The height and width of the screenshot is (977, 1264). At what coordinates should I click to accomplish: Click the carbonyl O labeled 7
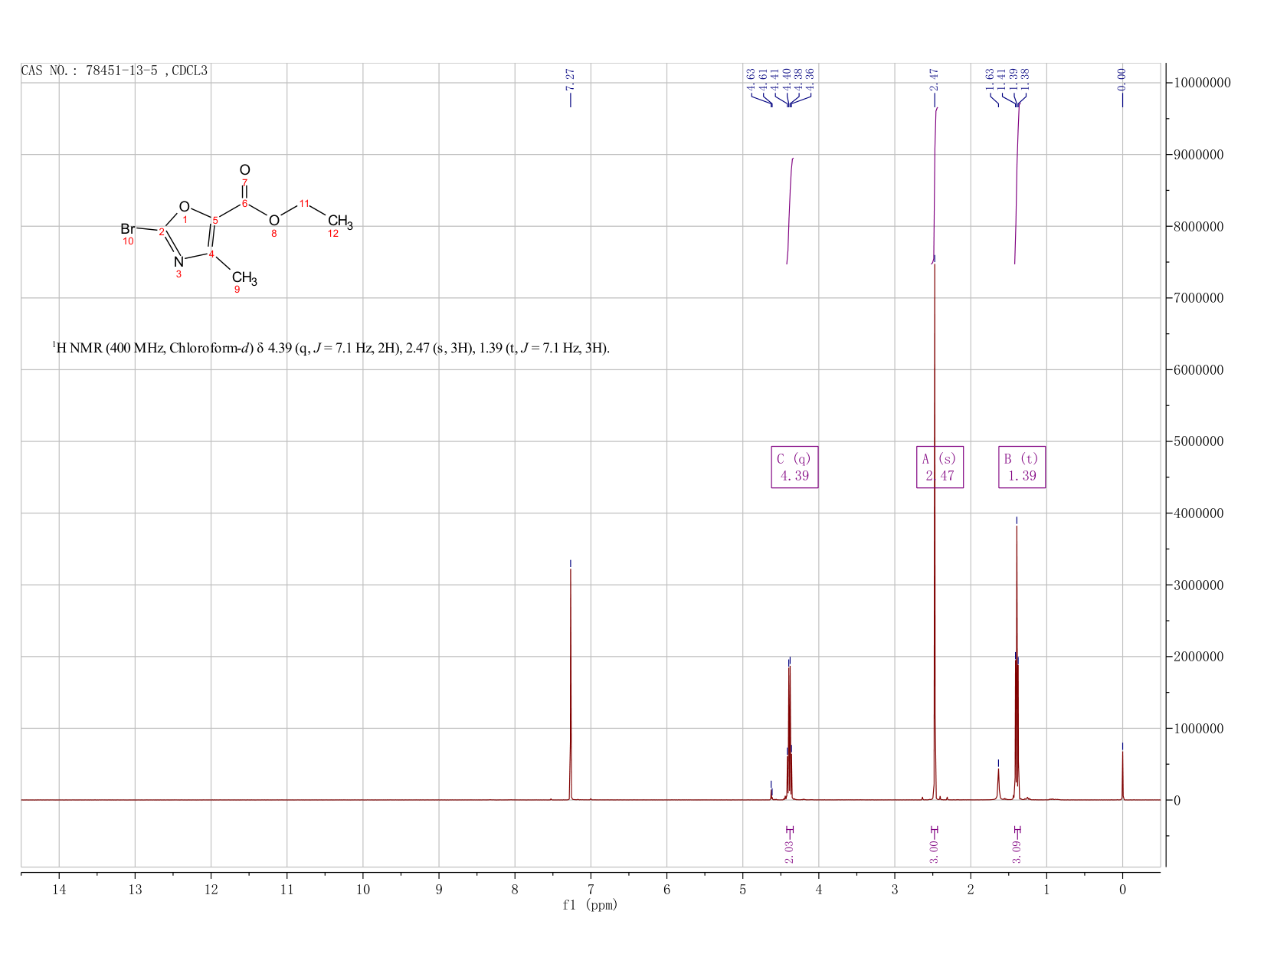pyautogui.click(x=244, y=170)
